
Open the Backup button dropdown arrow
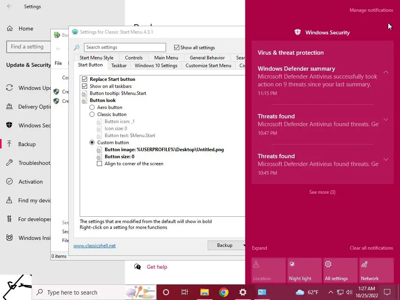[x=244, y=245]
